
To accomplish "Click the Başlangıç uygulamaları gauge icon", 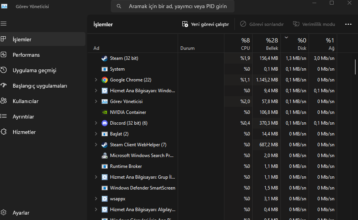I will 3,85.
